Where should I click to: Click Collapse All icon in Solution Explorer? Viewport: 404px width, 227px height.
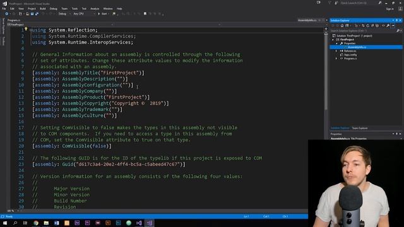pyautogui.click(x=372, y=25)
